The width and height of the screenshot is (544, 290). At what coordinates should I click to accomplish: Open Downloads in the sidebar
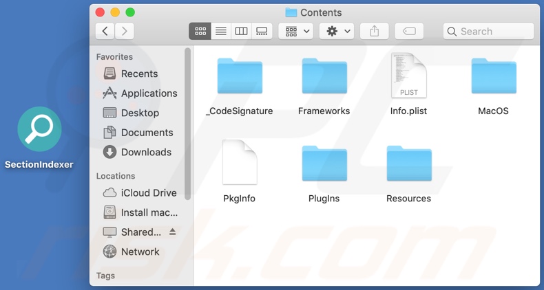pyautogui.click(x=145, y=152)
